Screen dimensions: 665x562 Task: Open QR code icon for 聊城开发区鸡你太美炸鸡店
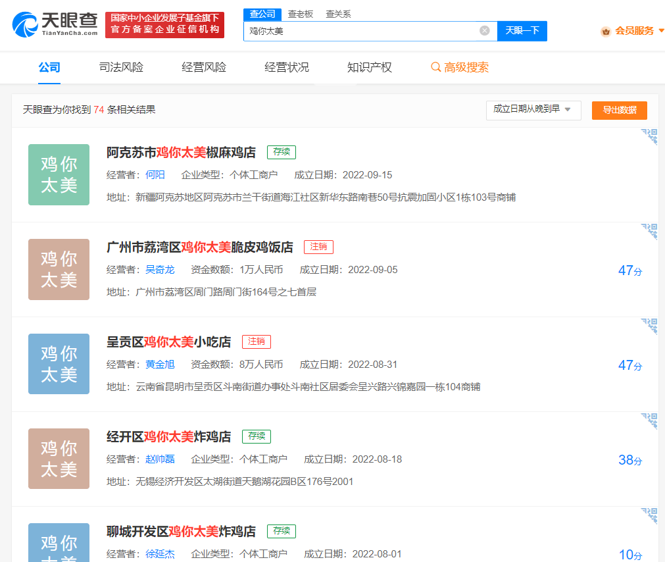pos(649,516)
